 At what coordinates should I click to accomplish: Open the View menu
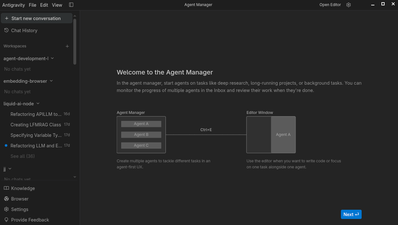[57, 5]
